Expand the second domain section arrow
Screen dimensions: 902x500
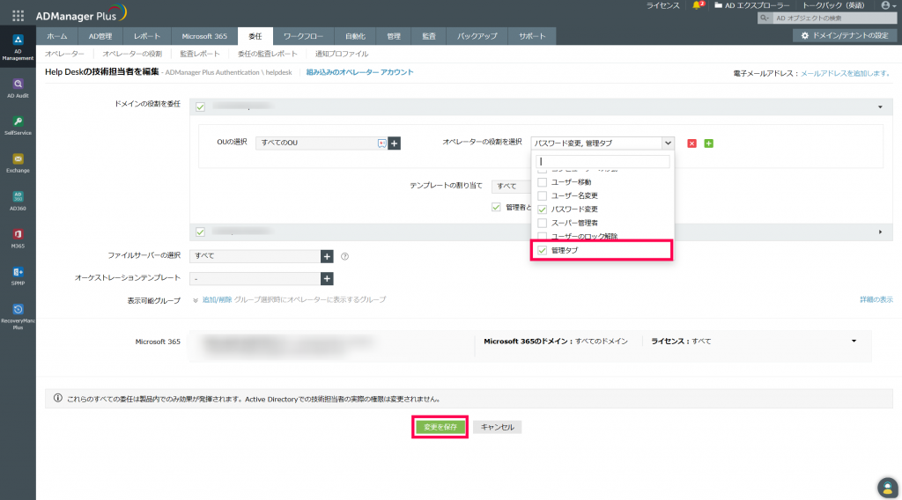pyautogui.click(x=880, y=232)
